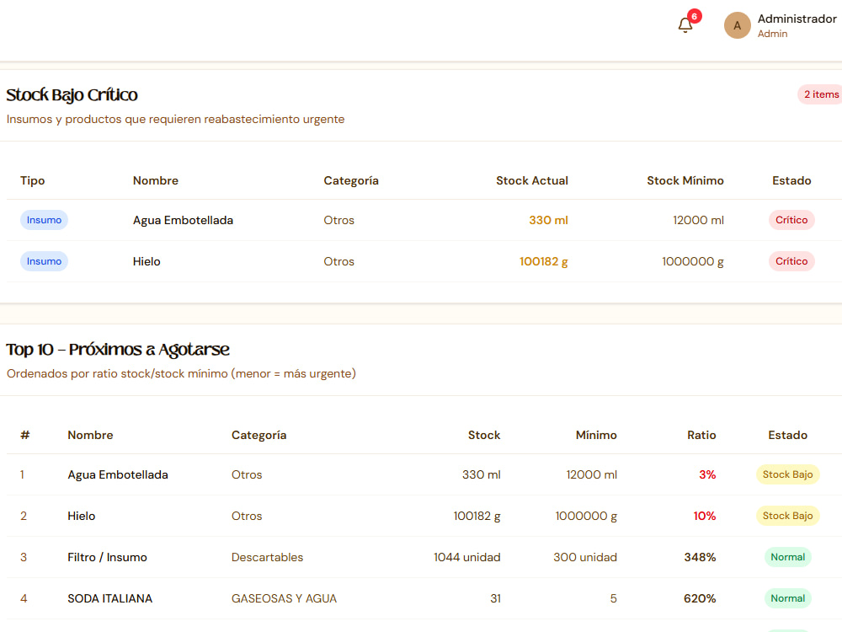
Task: Open the notifications bell
Action: (x=685, y=25)
